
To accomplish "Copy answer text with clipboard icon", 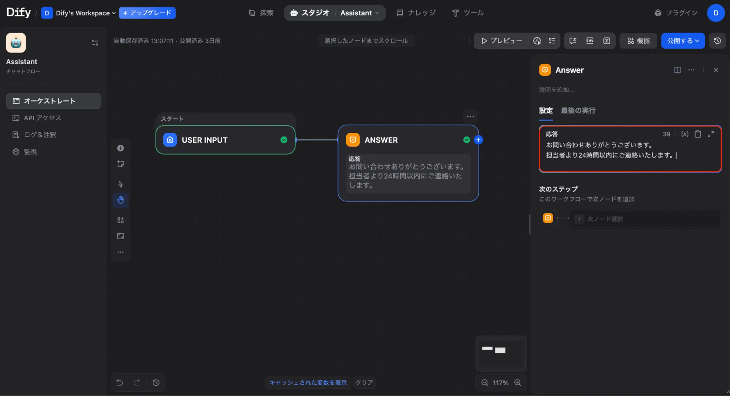I will (x=697, y=134).
